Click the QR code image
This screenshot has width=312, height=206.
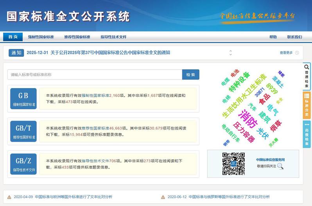click(x=233, y=164)
